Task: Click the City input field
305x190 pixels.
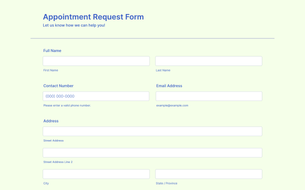Action: [96, 174]
